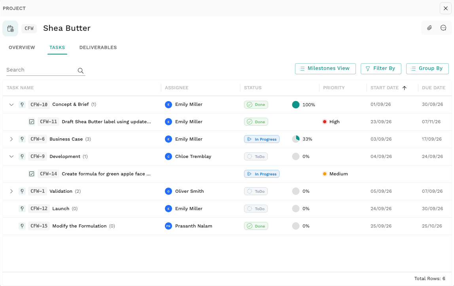Viewport: 454px width, 286px height.
Task: Click the milestone pin icon for CFW-9
Action: click(x=22, y=156)
